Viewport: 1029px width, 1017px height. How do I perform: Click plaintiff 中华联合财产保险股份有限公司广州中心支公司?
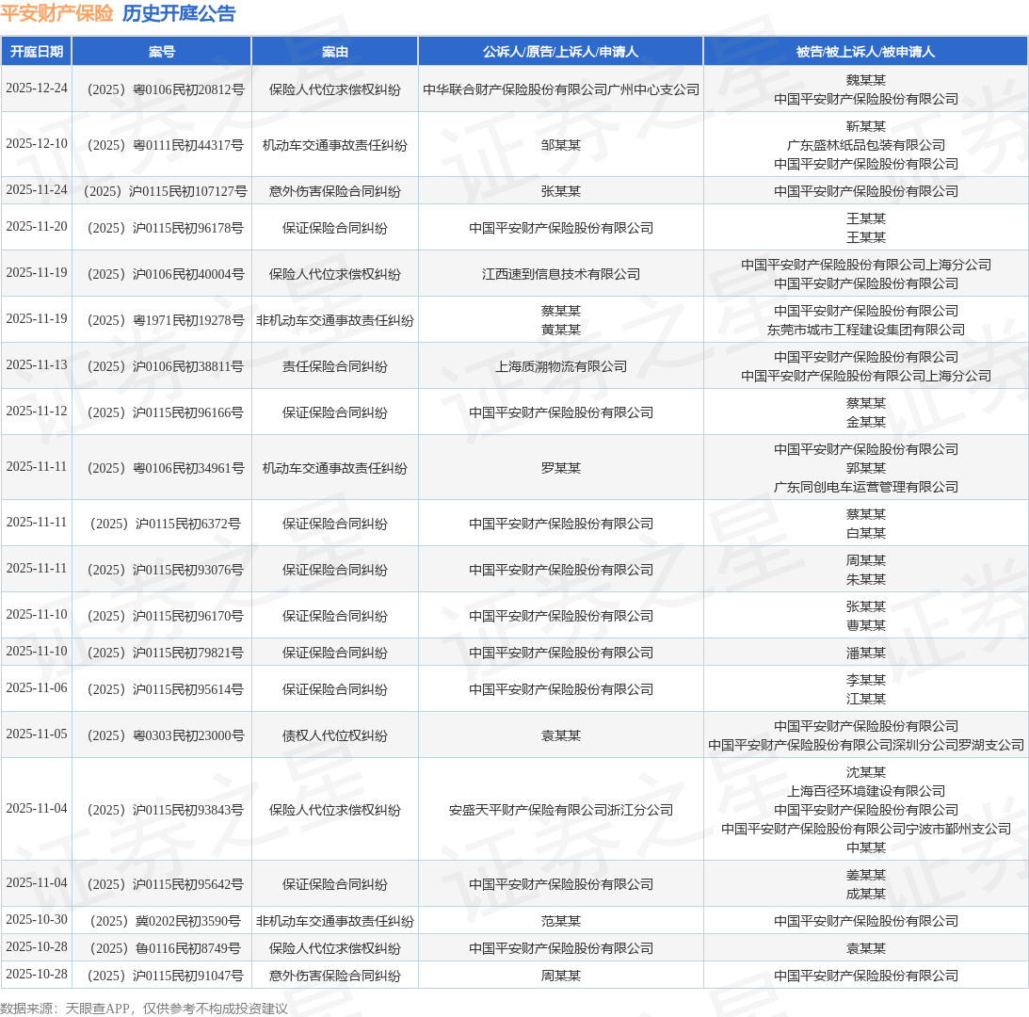560,89
